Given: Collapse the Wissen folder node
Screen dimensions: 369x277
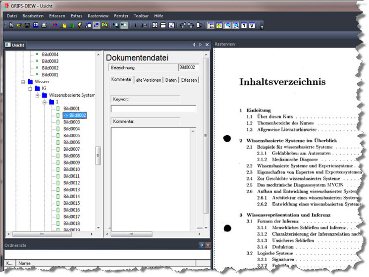Looking at the screenshot, I should pyautogui.click(x=23, y=81).
